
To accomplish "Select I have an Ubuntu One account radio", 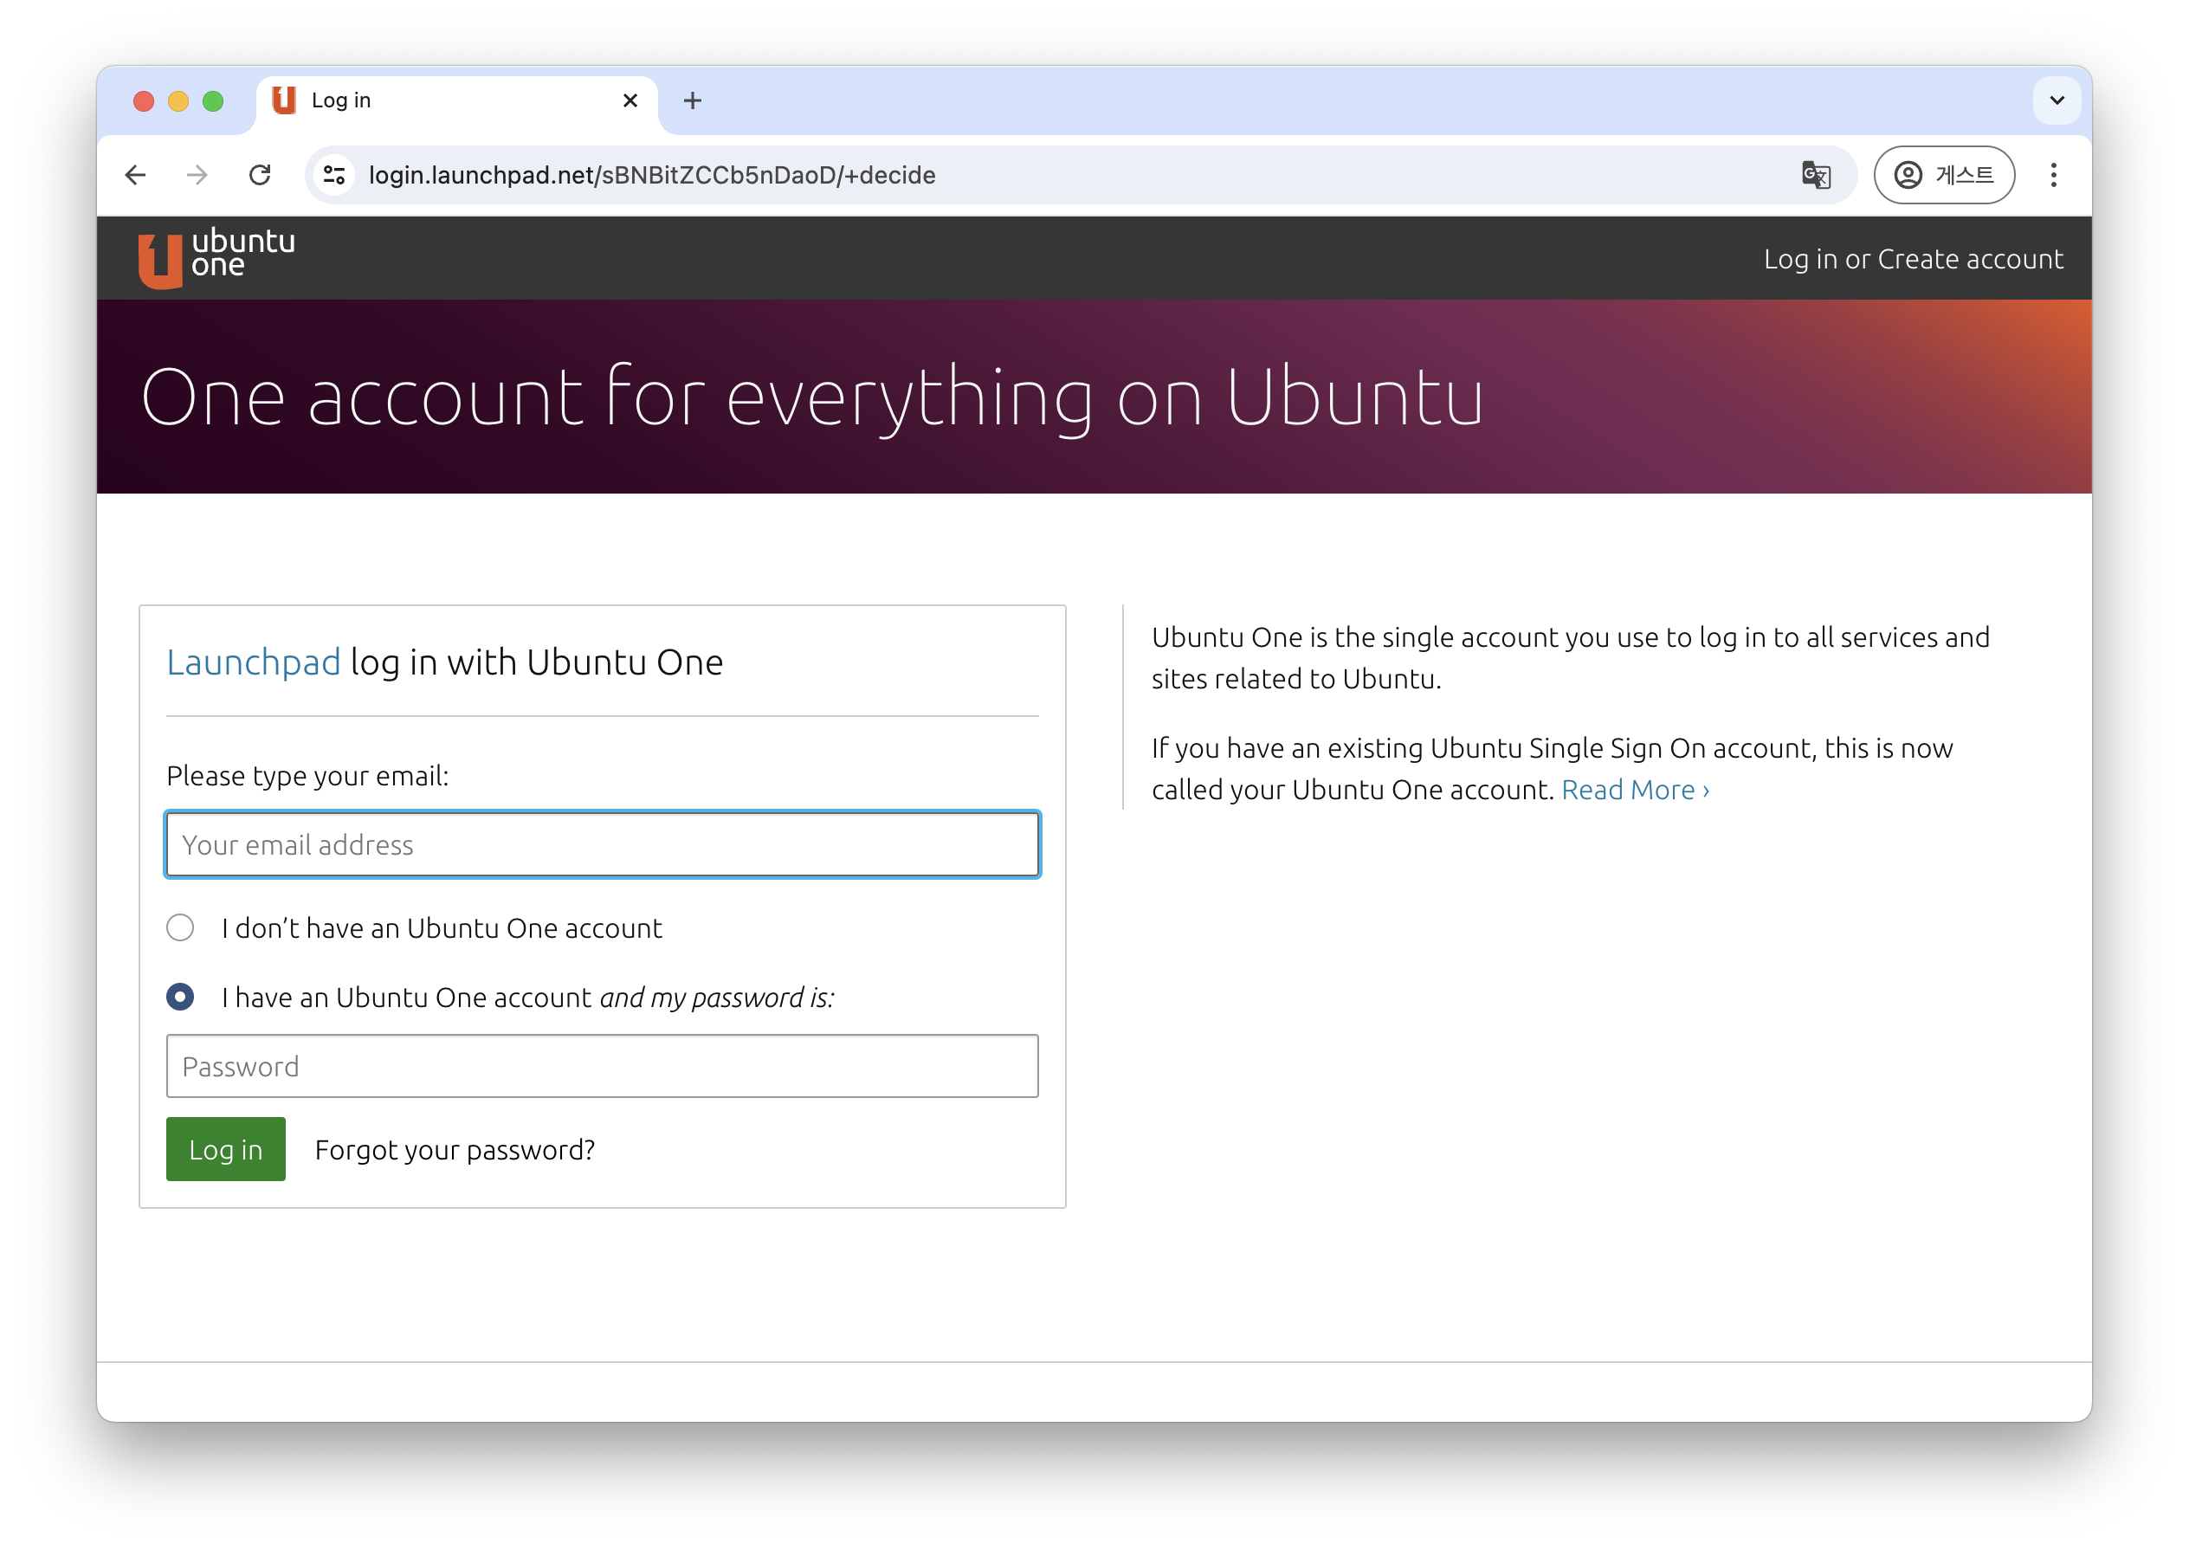I will (x=180, y=997).
